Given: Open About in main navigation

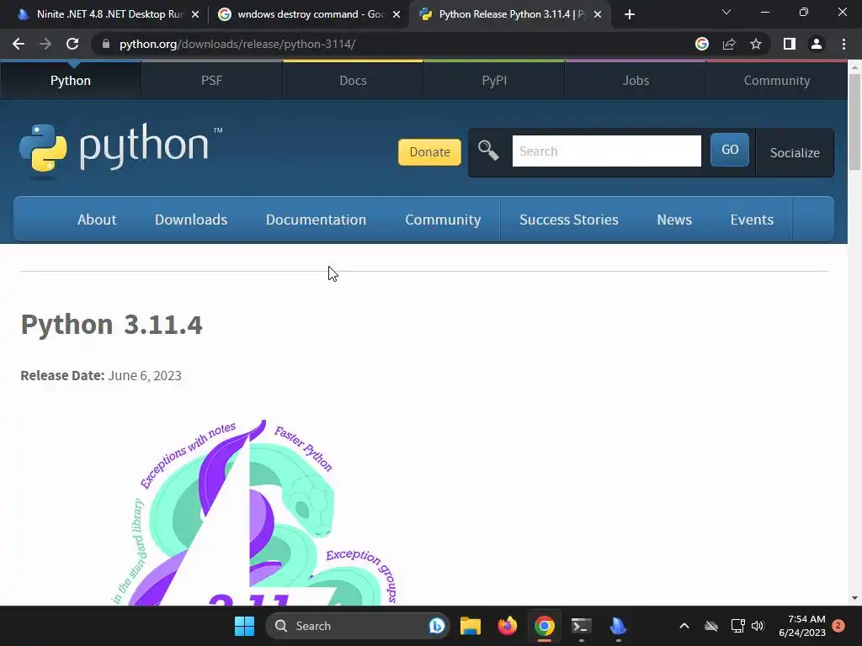Looking at the screenshot, I should click(x=97, y=220).
